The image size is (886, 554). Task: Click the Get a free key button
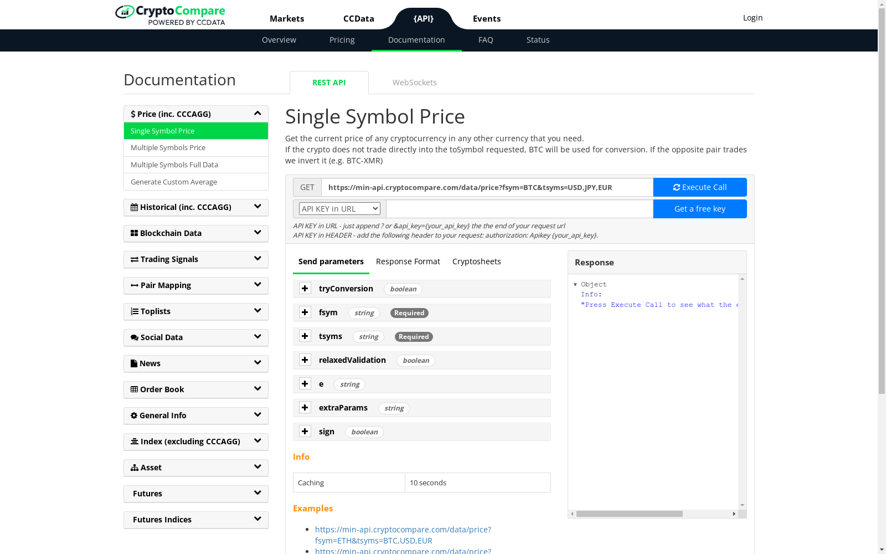click(699, 209)
